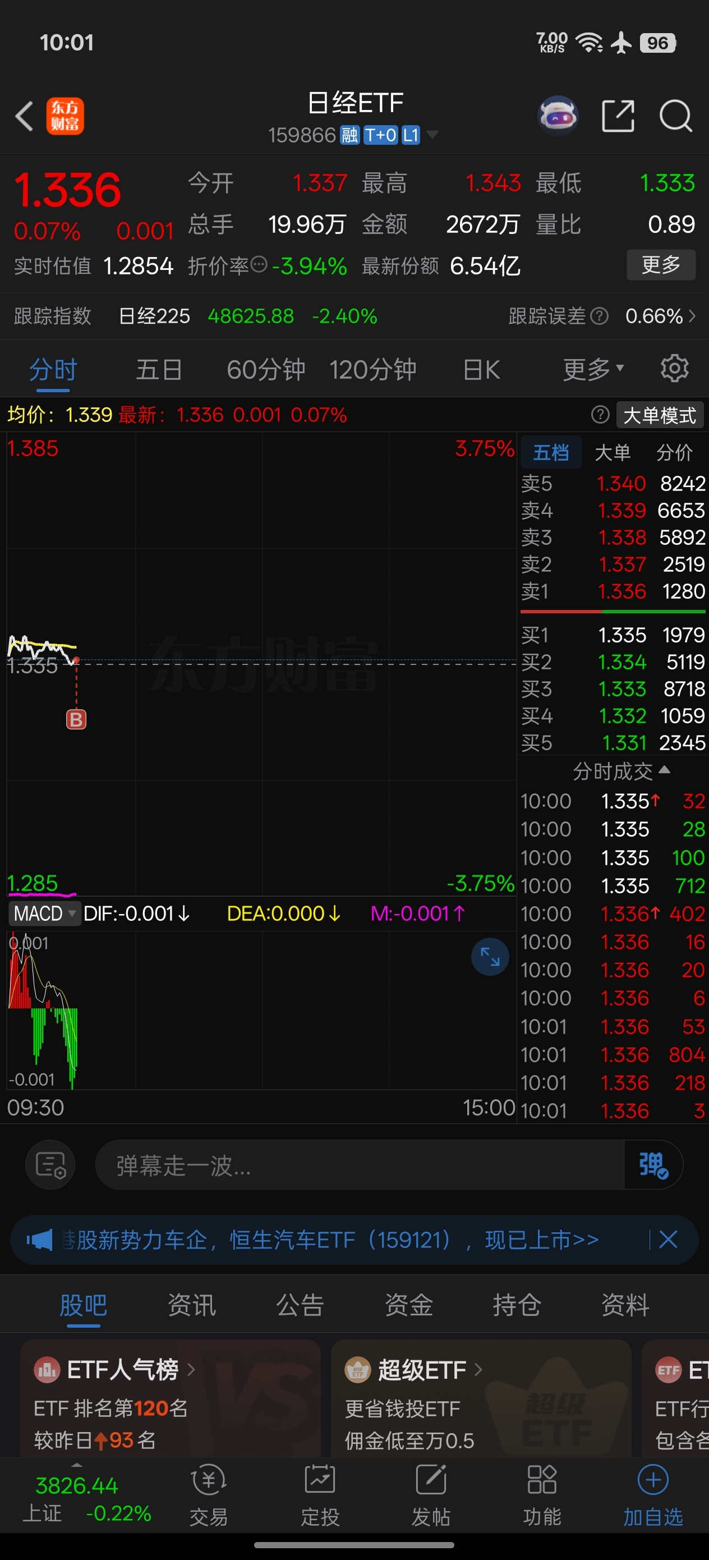Screen dimensions: 709x1560
Task: Tap the help icon beside 大单模式
Action: pyautogui.click(x=600, y=415)
